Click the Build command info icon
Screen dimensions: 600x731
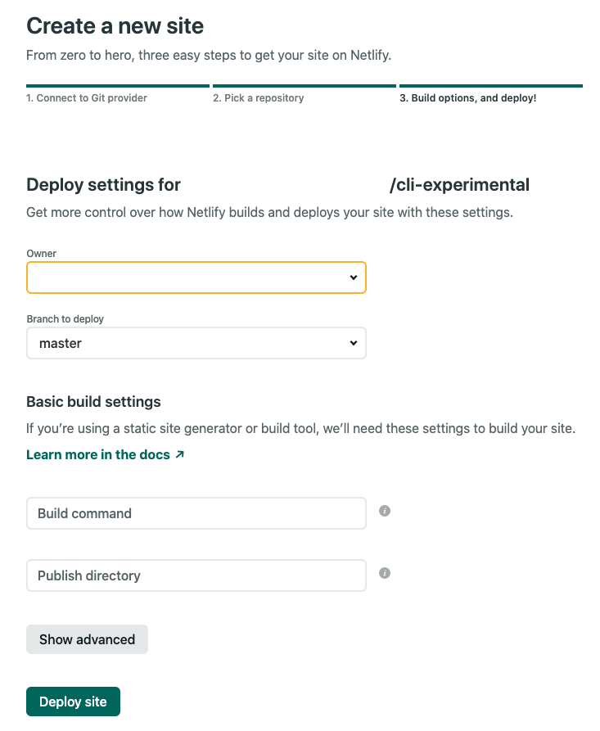point(385,510)
